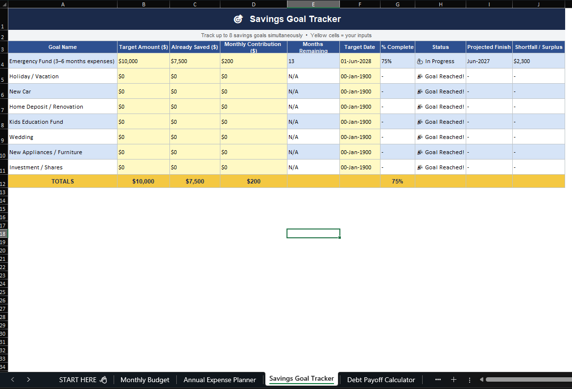Click the Savings Goal Tracker title
This screenshot has width=572, height=389.
click(x=286, y=19)
